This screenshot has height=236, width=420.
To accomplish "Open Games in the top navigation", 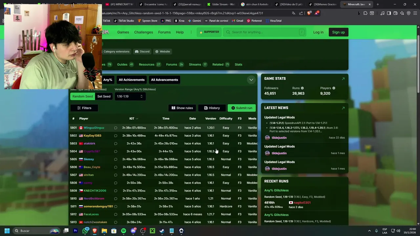I will [123, 32].
